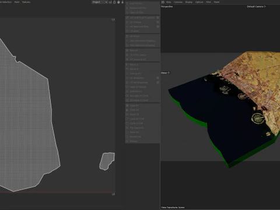Screen dimensions: 280x210
Task: Click the lock icon beside the Project dropdown
Action: click(114, 2)
